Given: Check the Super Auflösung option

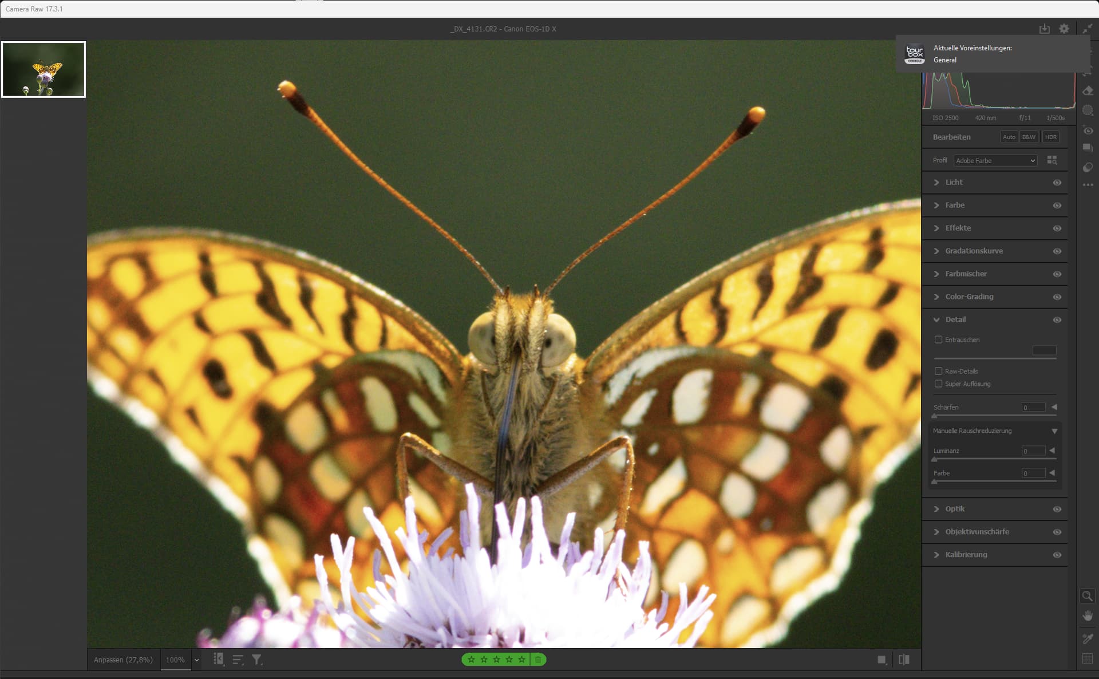Looking at the screenshot, I should tap(938, 384).
